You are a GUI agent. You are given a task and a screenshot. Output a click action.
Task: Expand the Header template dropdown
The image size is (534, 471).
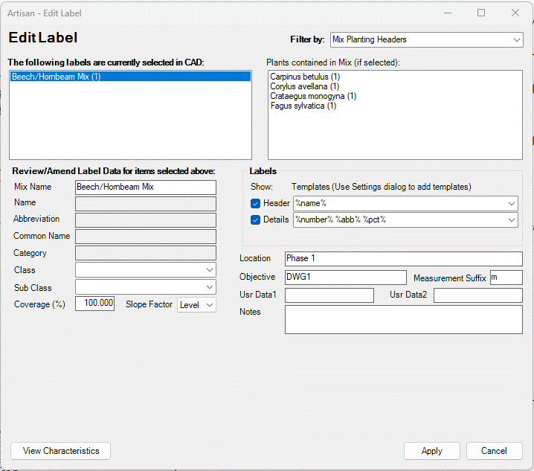pos(512,203)
